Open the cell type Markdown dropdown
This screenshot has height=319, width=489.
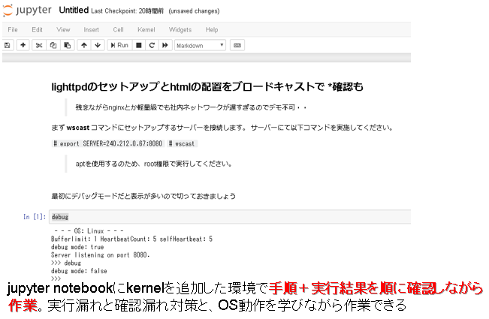200,46
